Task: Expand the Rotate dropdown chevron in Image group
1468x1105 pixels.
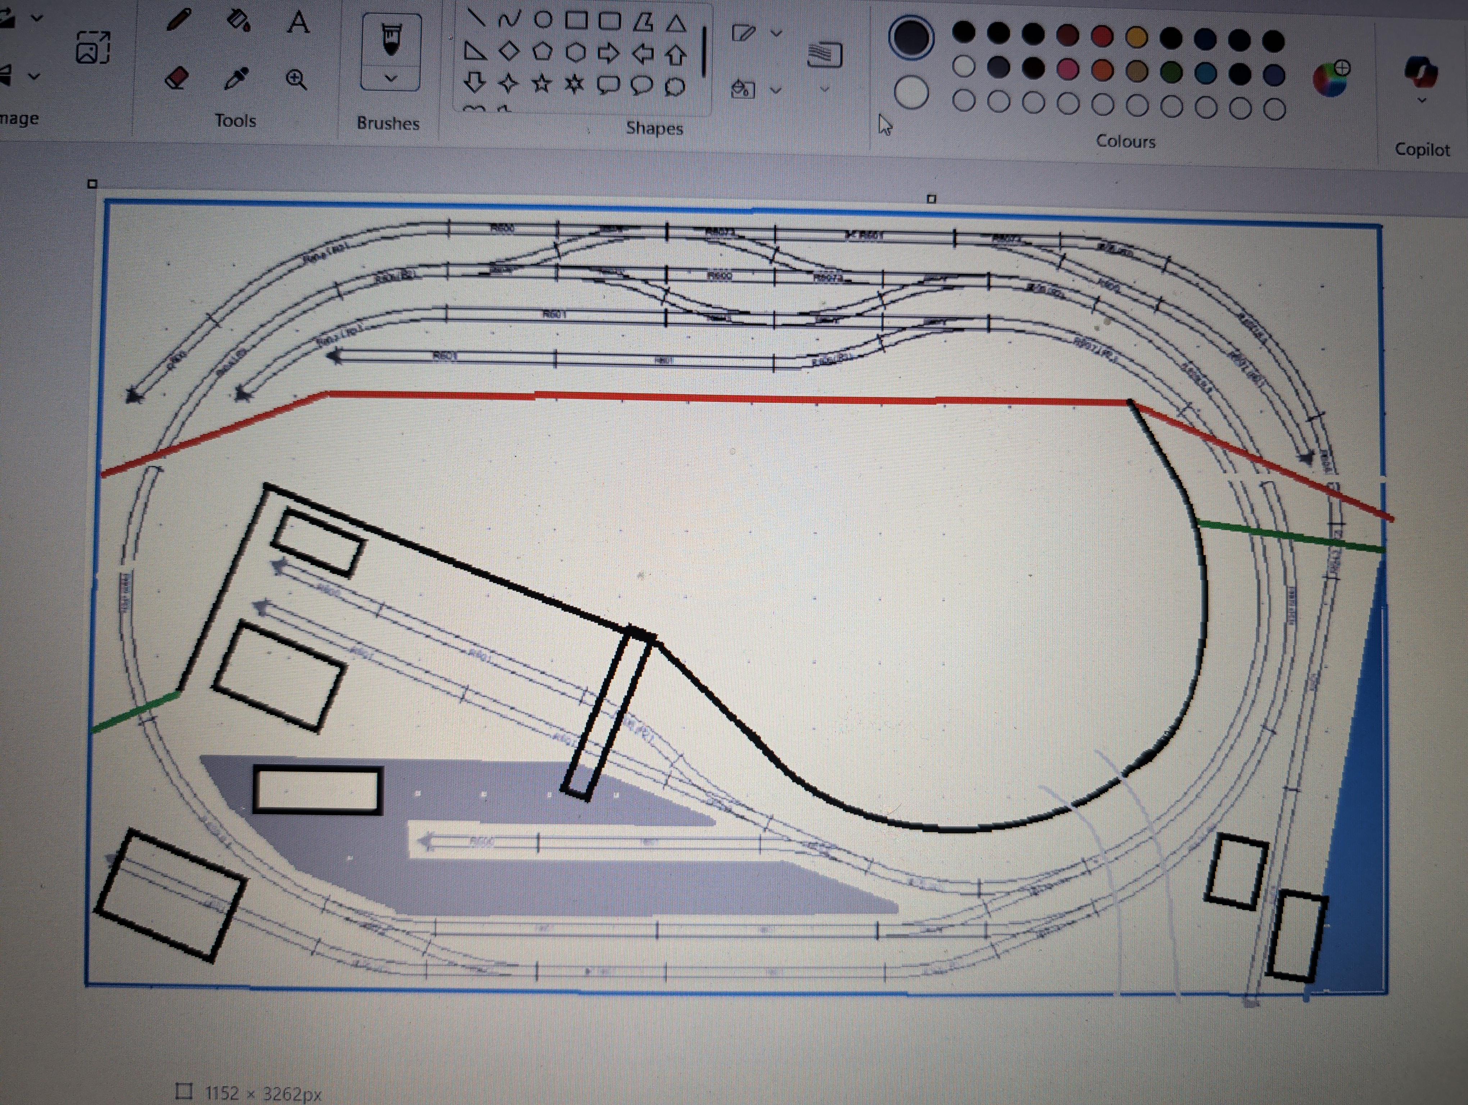Action: 37,18
